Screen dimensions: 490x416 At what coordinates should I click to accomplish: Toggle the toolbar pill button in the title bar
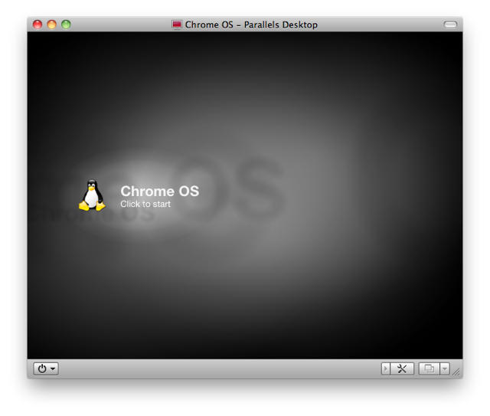(x=450, y=25)
